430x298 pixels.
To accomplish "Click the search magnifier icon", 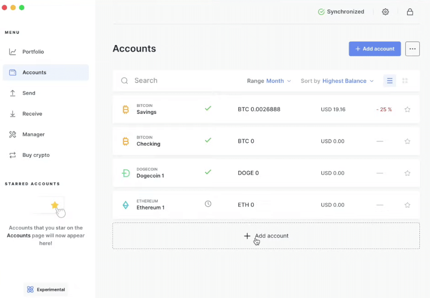I will (x=124, y=81).
